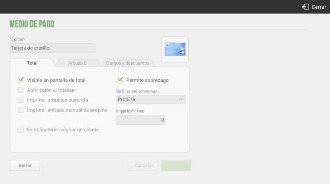The height and width of the screenshot is (184, 330).
Task: Click the faded green button beside Cancelar
Action: pyautogui.click(x=176, y=166)
